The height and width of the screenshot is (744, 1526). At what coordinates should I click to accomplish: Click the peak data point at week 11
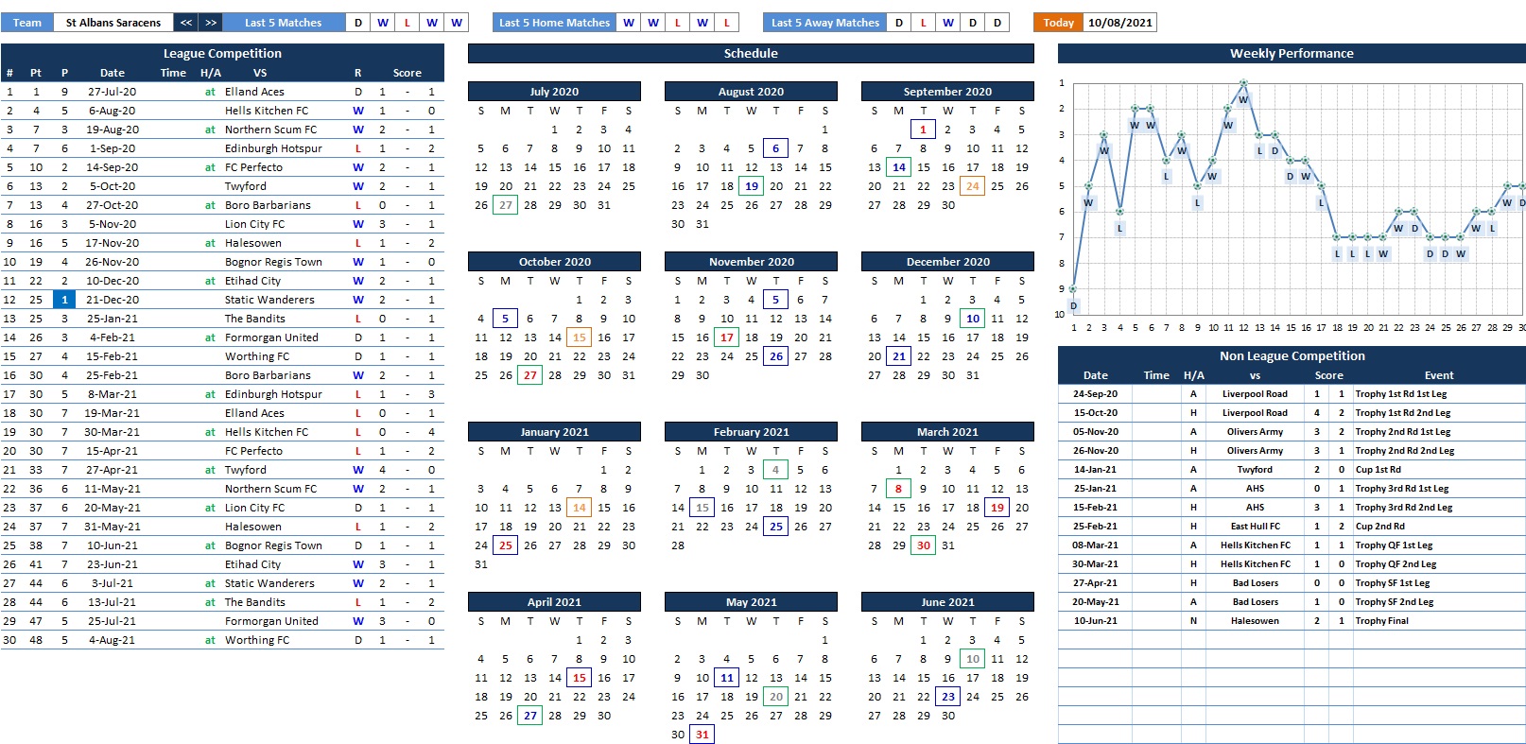point(1243,82)
